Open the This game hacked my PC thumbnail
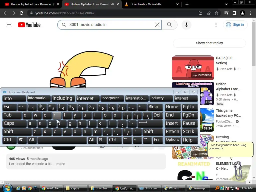 click(x=207, y=120)
